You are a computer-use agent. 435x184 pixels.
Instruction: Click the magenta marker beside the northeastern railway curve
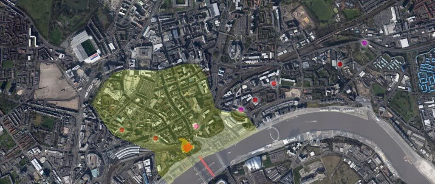[x=364, y=43]
